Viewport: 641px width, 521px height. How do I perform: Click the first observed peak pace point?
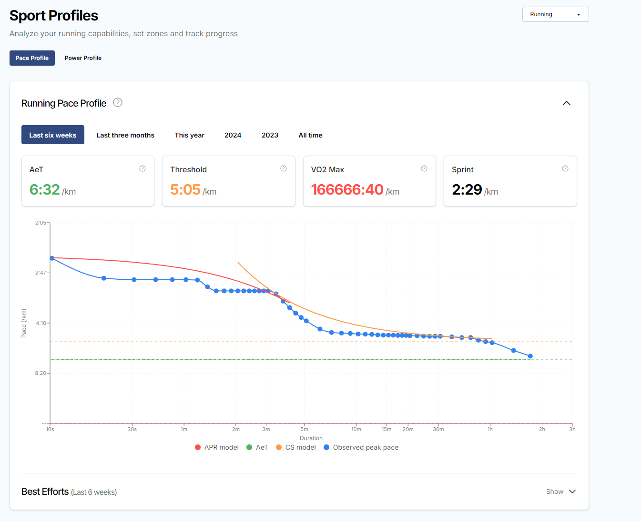(x=52, y=258)
